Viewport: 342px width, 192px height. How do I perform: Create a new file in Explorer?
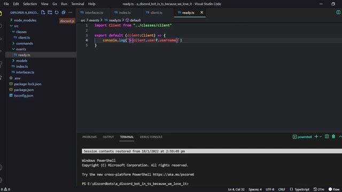pos(43,12)
